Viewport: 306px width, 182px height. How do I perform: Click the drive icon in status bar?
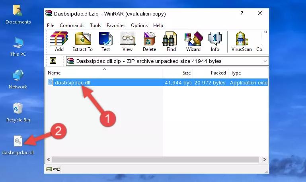click(x=49, y=169)
